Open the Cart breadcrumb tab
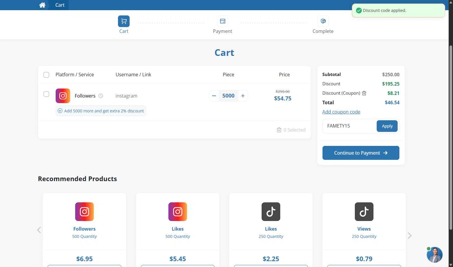 point(60,5)
